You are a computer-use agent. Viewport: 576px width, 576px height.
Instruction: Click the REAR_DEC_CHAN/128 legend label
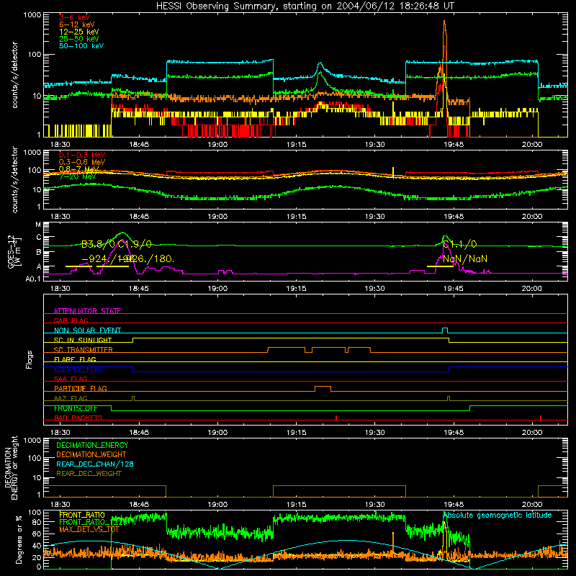tap(95, 464)
